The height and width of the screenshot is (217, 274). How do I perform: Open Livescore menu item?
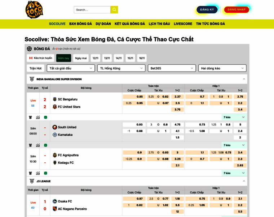point(183,24)
